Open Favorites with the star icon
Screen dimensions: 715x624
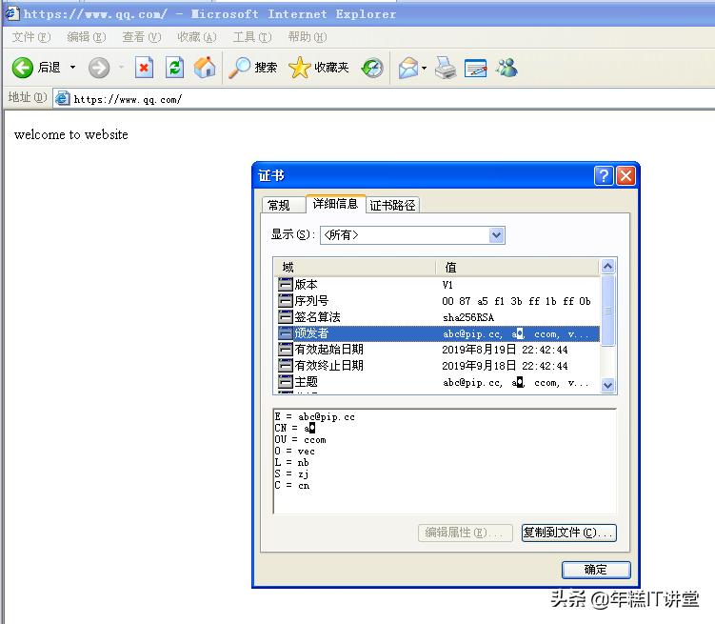(300, 68)
